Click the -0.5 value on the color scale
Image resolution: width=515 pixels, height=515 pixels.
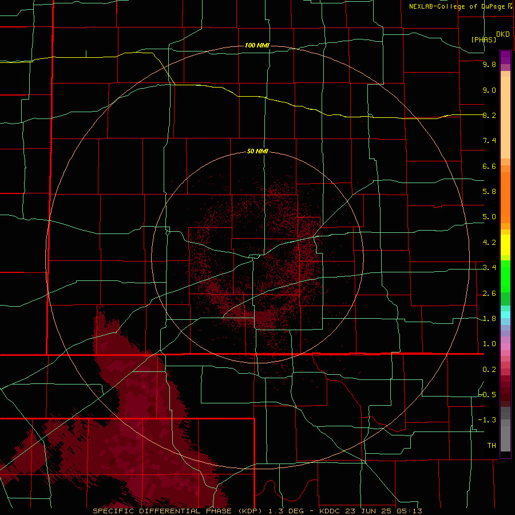[488, 395]
